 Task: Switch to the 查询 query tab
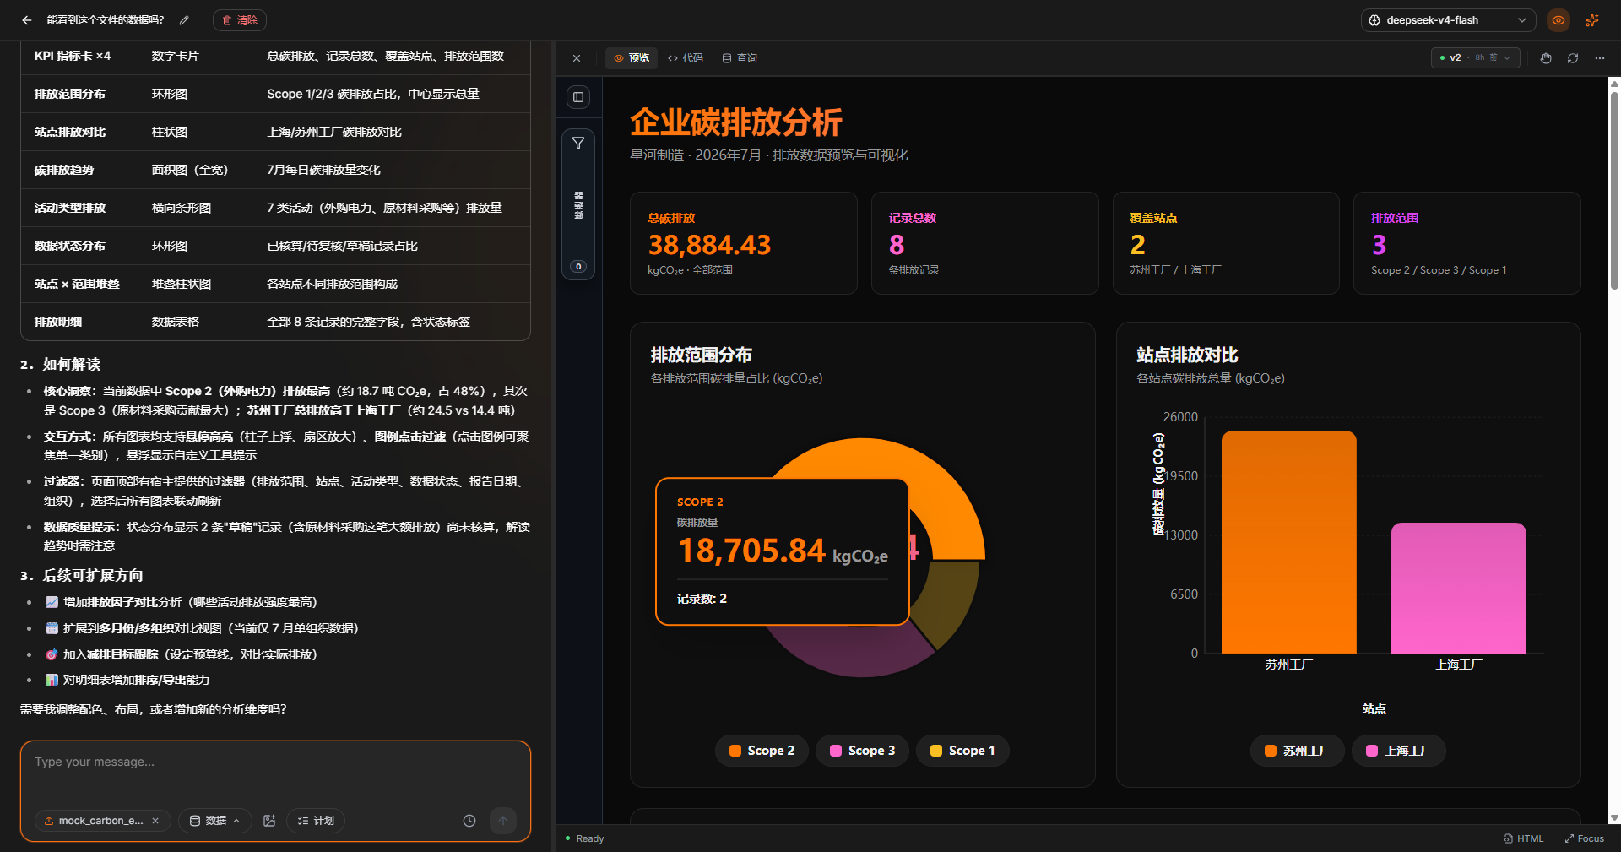click(x=740, y=58)
